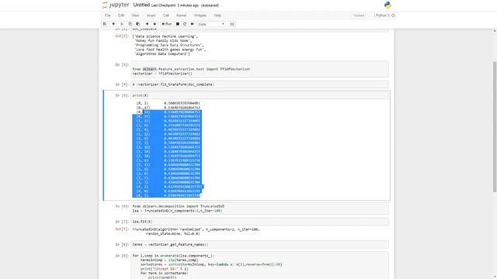Click the fit_transform code cell
The image size is (497, 279).
pyautogui.click(x=259, y=84)
